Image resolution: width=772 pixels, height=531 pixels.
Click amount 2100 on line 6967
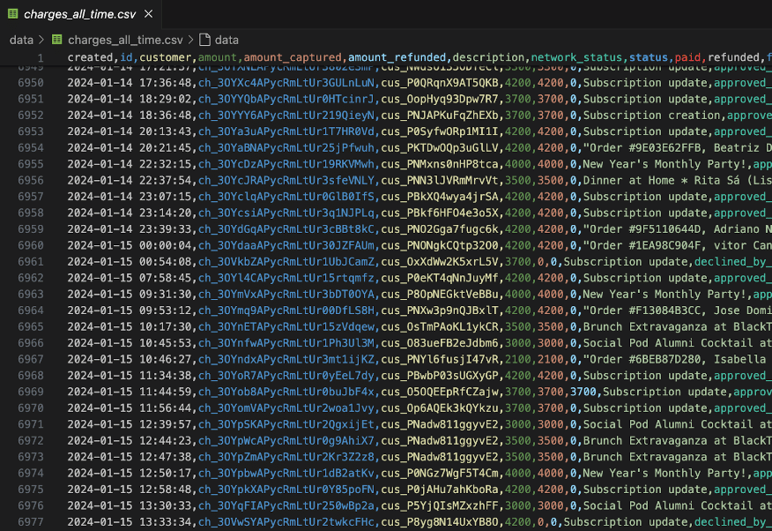pos(517,359)
